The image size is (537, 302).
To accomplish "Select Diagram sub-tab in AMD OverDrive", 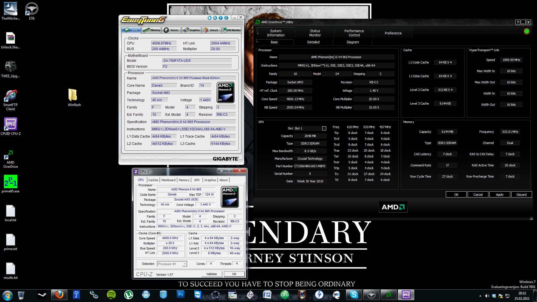I will coord(353,42).
